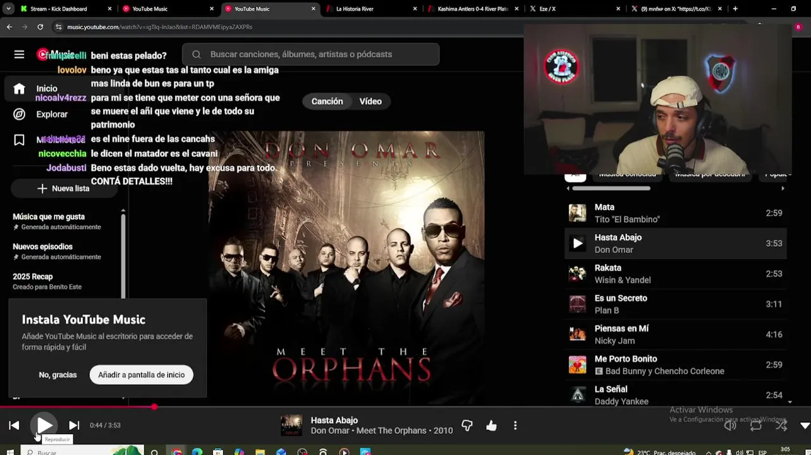This screenshot has width=811, height=455.
Task: Select Piensas en Mí by Nicky Jam
Action: point(675,334)
